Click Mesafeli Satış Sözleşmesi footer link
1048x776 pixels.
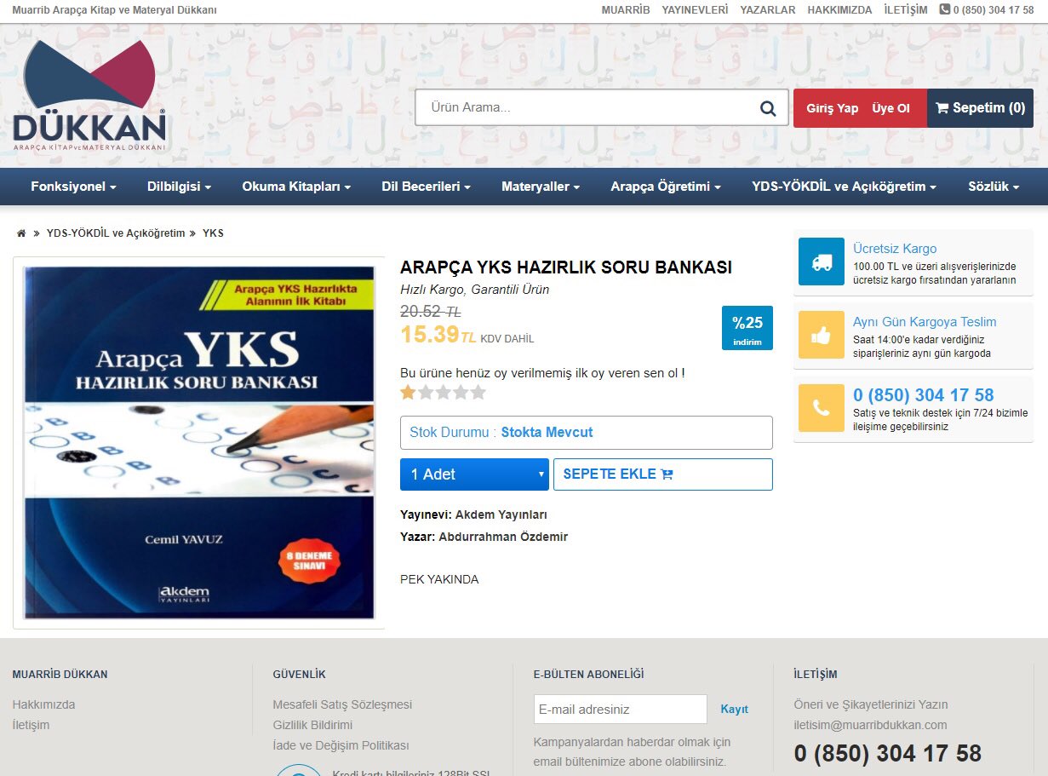[x=342, y=704]
